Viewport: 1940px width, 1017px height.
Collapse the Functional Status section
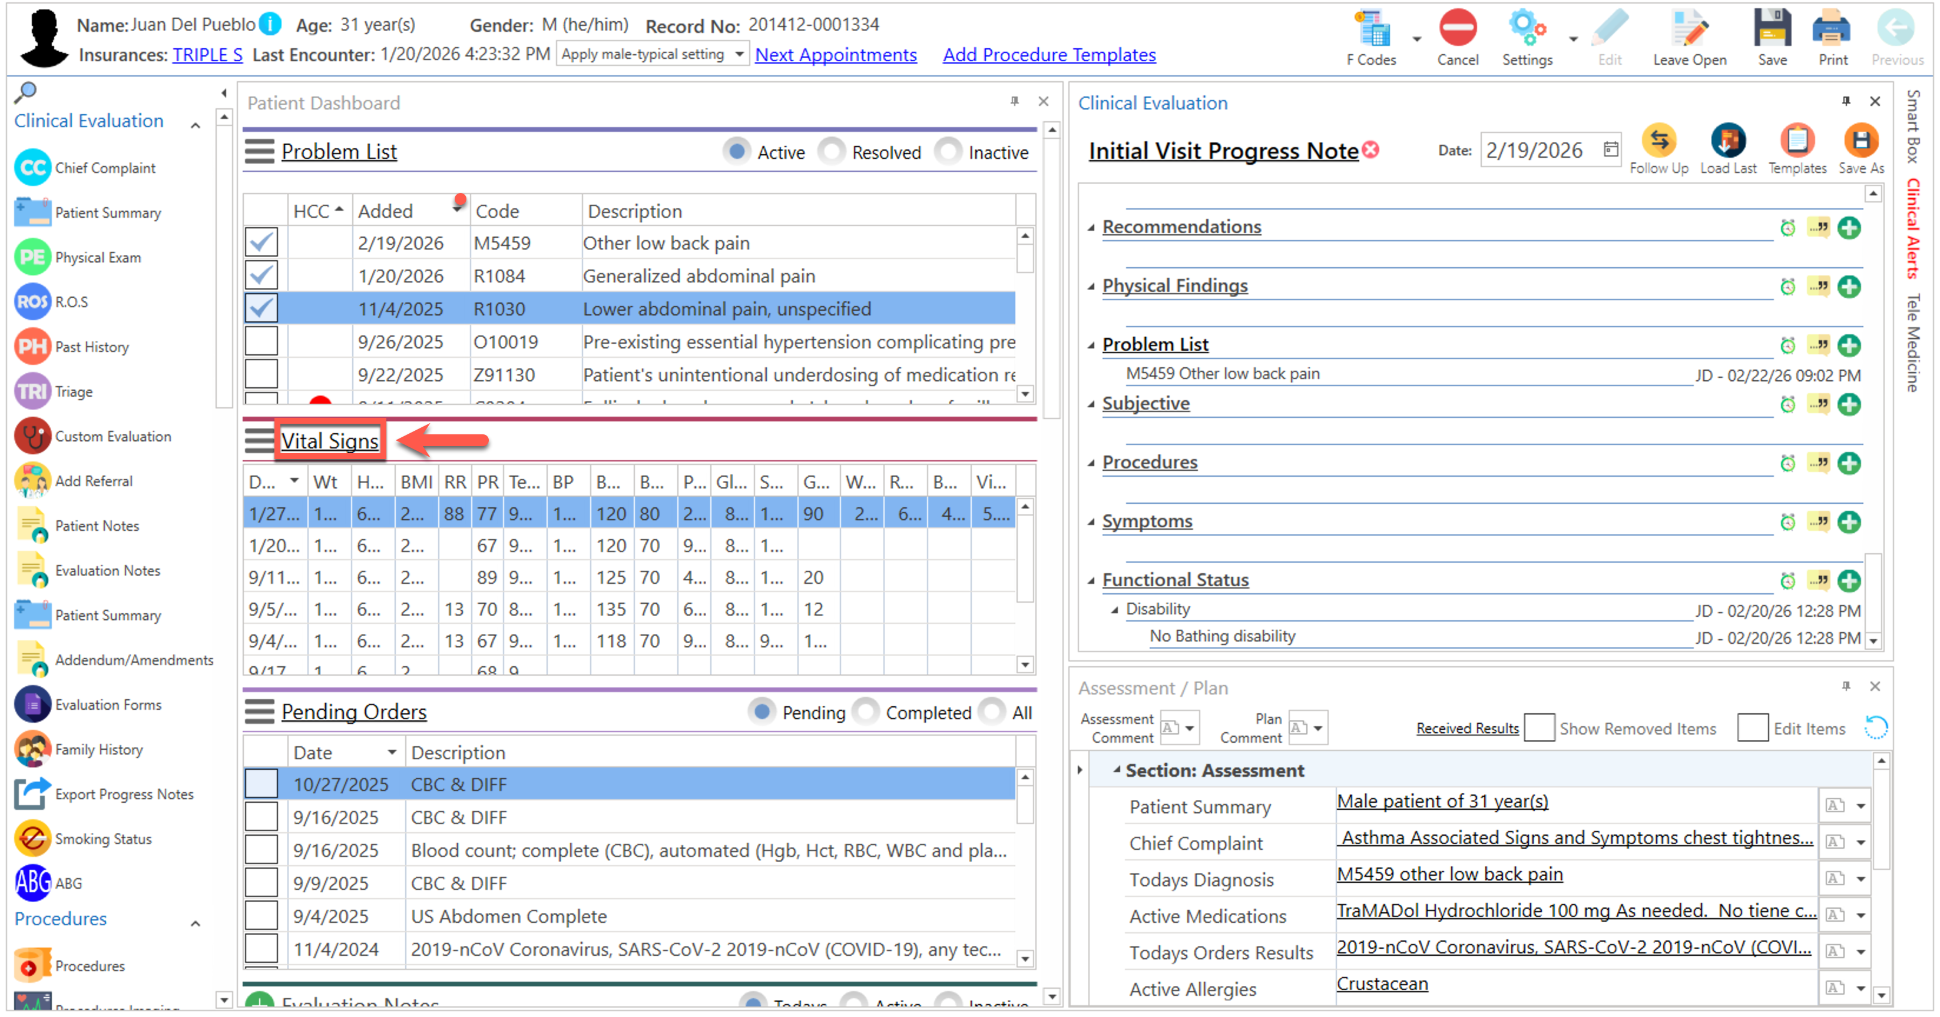click(1091, 580)
